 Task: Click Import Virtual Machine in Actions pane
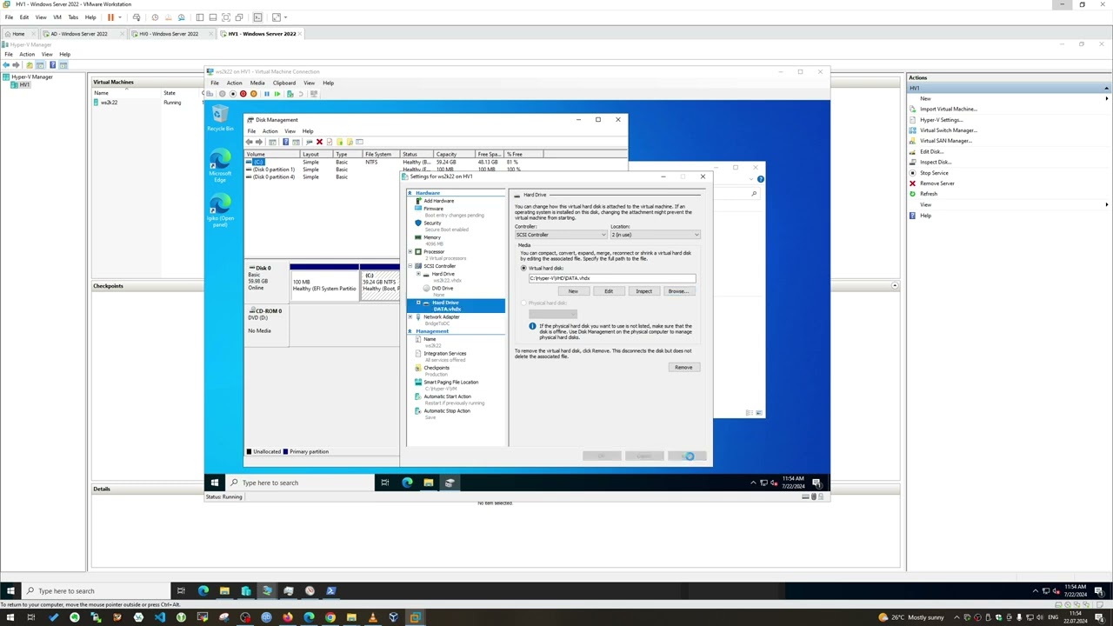(x=948, y=110)
